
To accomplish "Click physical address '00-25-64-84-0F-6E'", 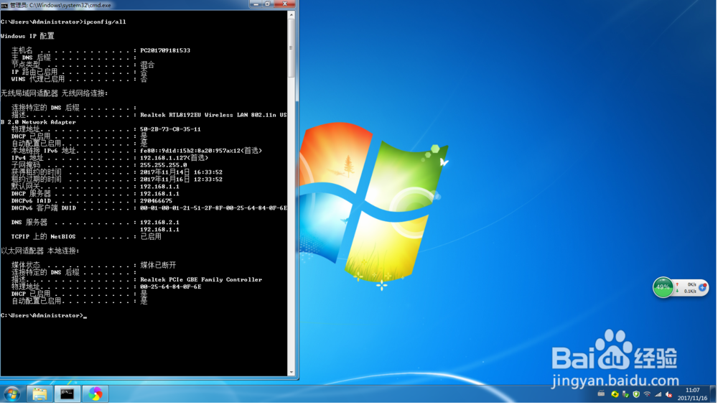I will (x=170, y=287).
